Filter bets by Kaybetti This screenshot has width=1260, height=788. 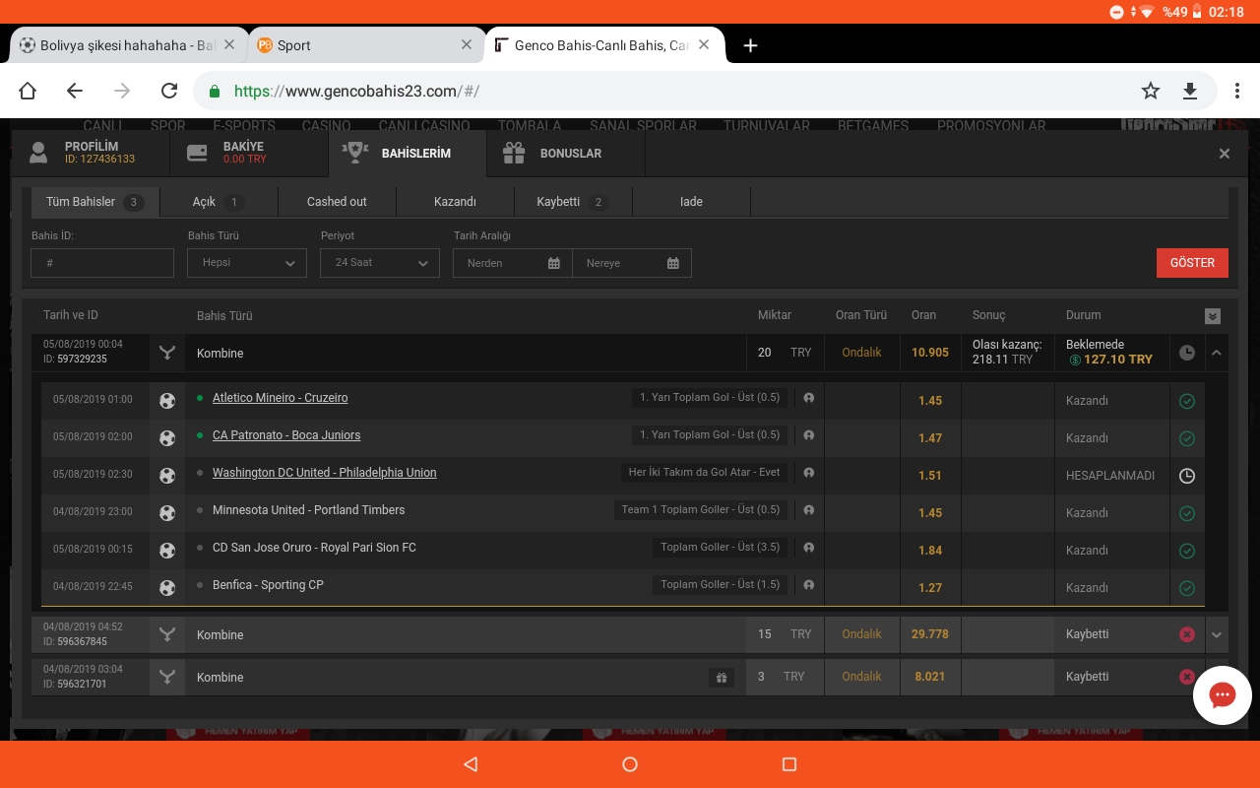point(573,202)
